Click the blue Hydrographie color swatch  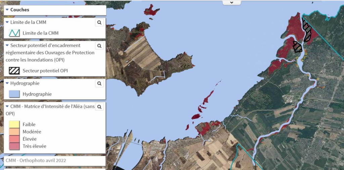(14, 94)
